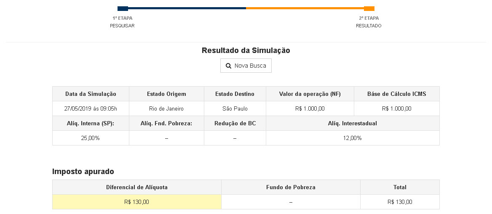
Task: Click the Imposto apurado heading
Action: (x=83, y=172)
